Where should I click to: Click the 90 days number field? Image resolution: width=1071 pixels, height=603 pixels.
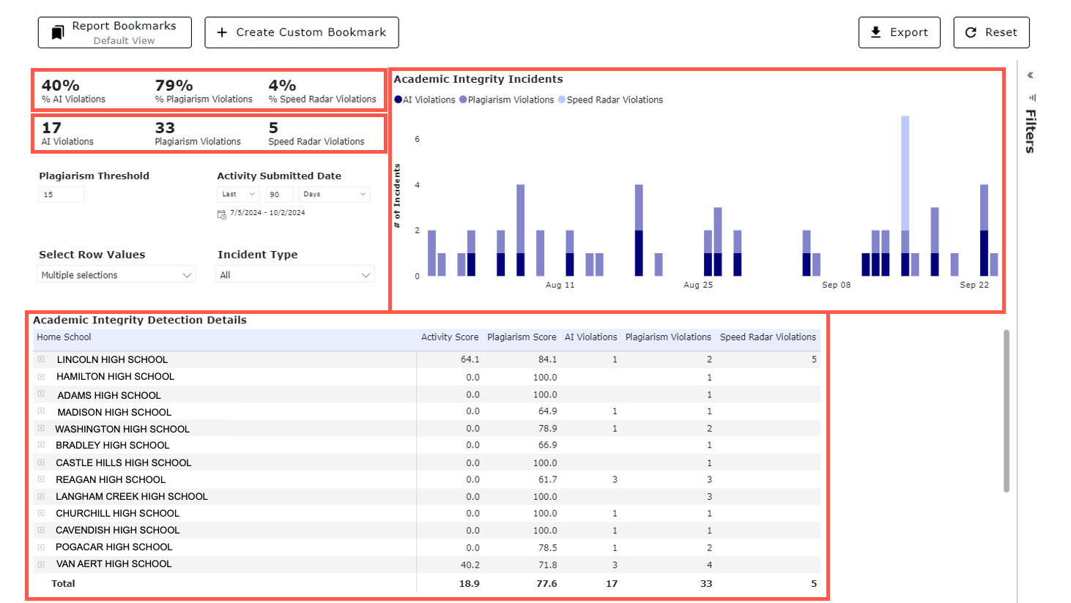pyautogui.click(x=279, y=195)
